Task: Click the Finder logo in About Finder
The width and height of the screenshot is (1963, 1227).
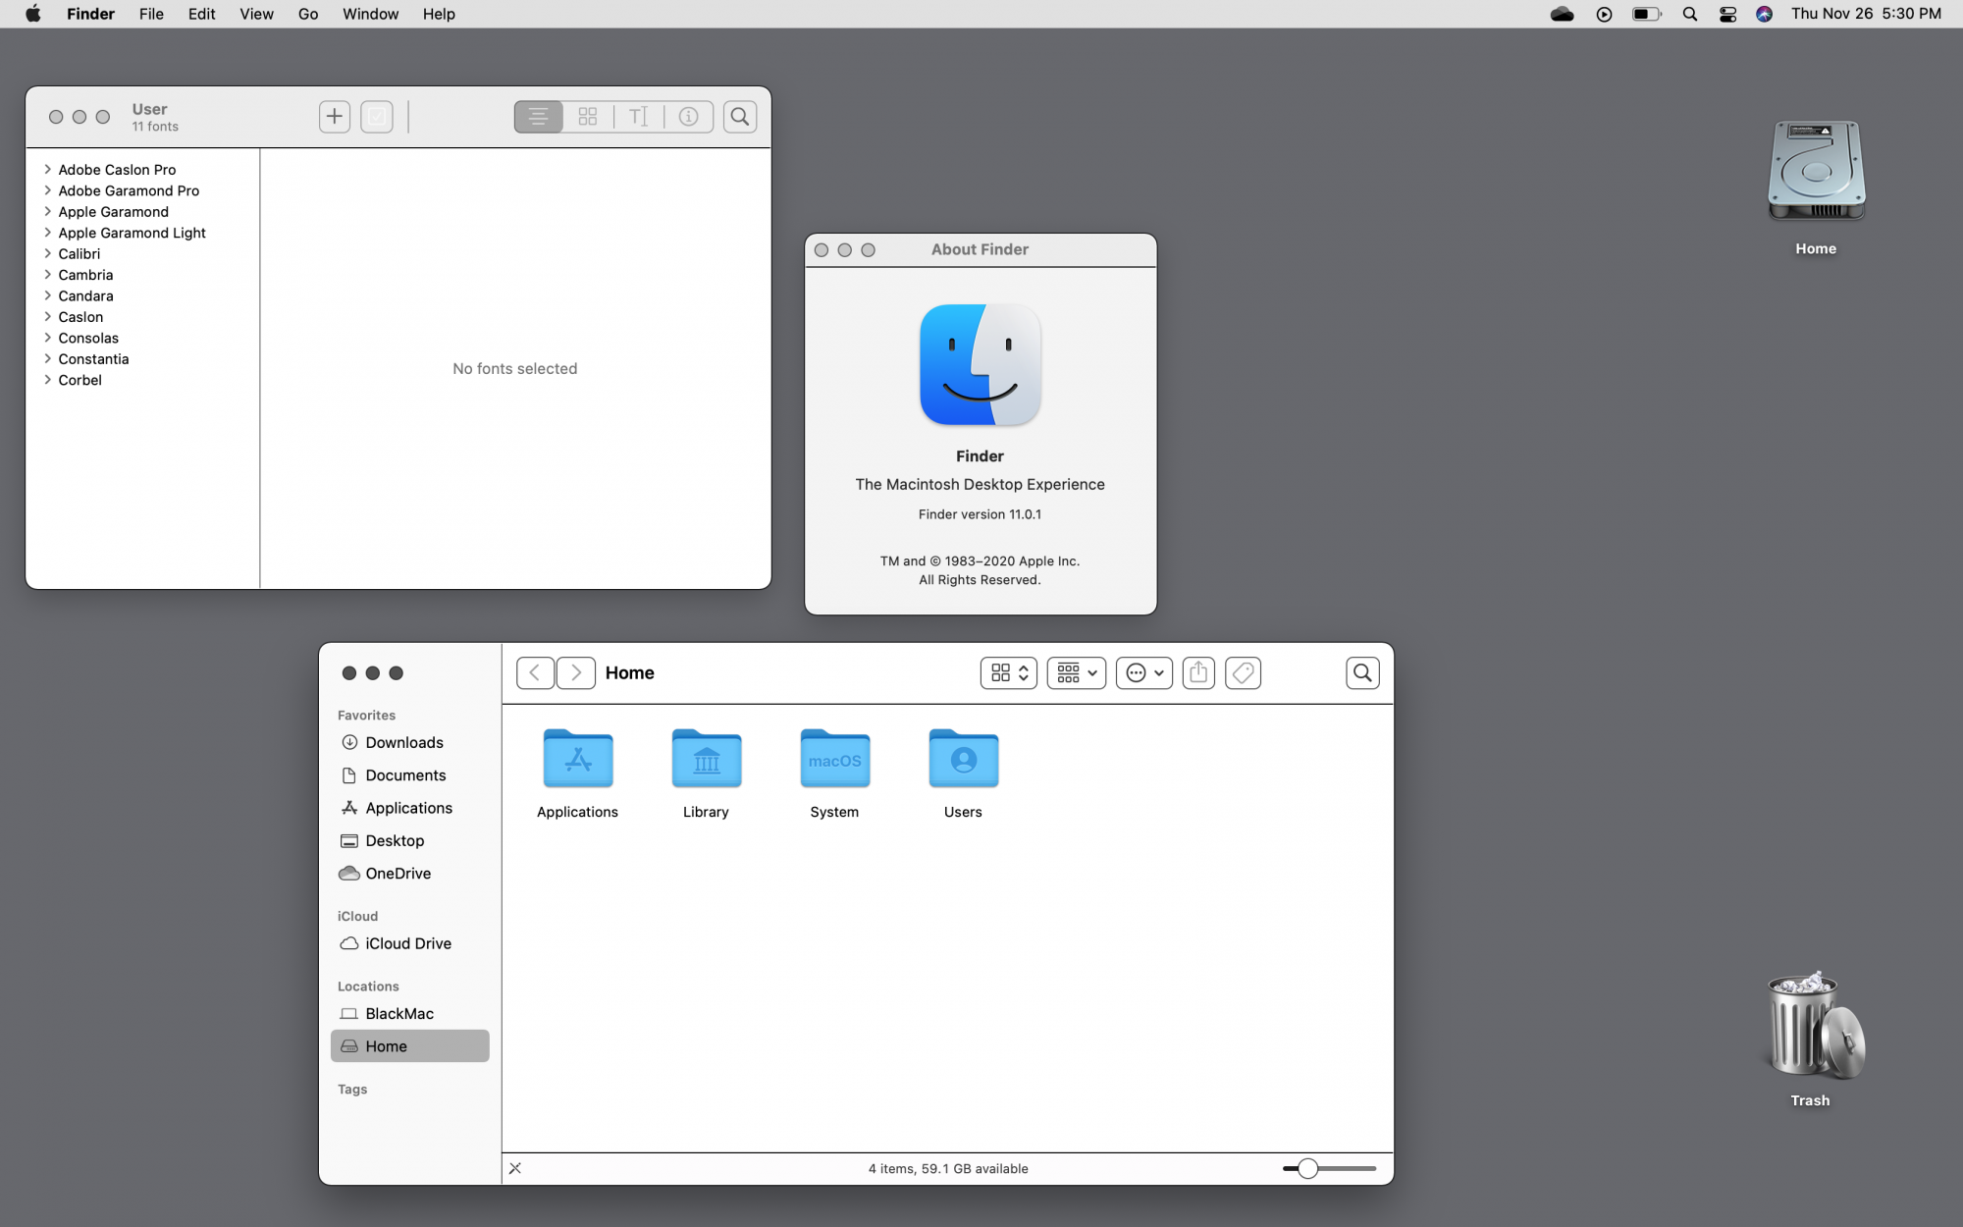Action: [980, 364]
